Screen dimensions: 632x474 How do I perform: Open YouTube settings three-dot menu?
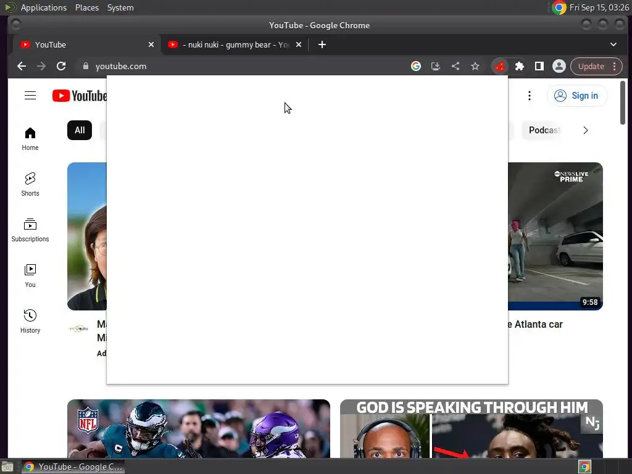coord(529,96)
